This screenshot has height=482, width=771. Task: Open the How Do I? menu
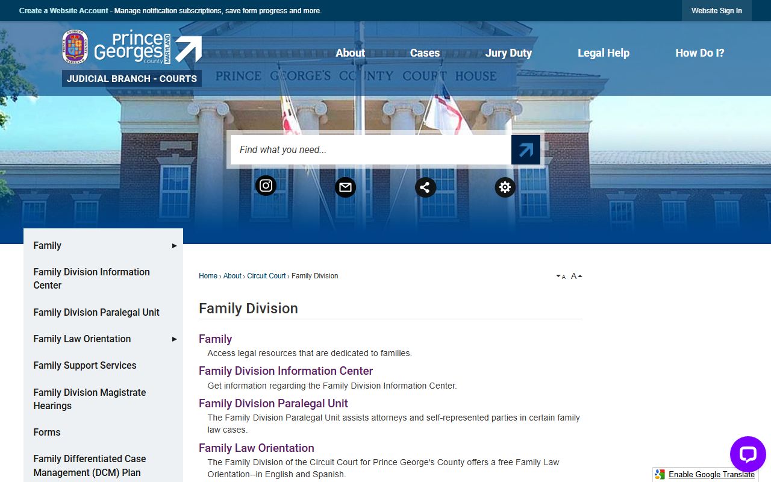(699, 53)
